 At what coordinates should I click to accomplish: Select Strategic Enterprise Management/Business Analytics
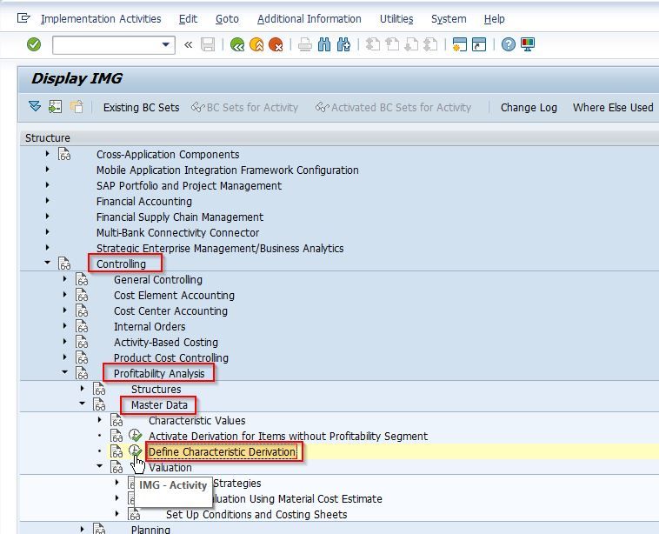[x=220, y=248]
